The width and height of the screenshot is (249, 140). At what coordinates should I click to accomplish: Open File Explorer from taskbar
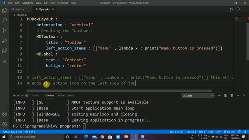(x=126, y=136)
